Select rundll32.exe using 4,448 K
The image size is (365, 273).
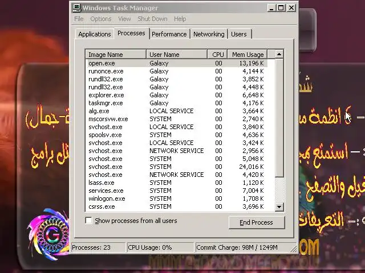(176, 87)
